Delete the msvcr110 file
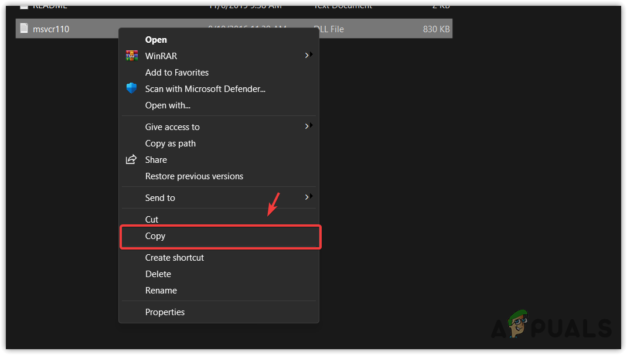This screenshot has height=355, width=627. pyautogui.click(x=158, y=274)
